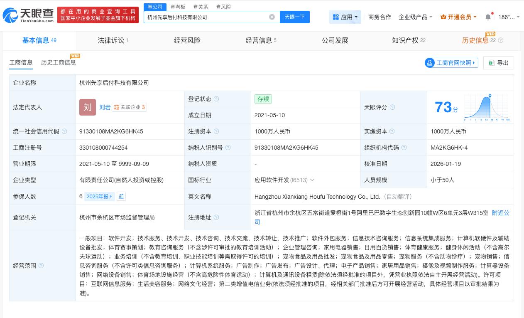The height and width of the screenshot is (318, 524).
Task: Switch to the 经营信息 tab
Action: 261,40
